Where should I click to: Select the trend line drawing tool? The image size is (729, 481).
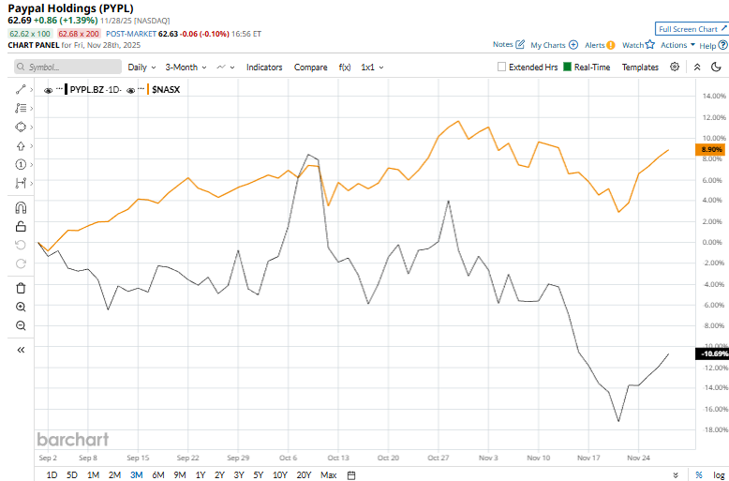[x=21, y=89]
